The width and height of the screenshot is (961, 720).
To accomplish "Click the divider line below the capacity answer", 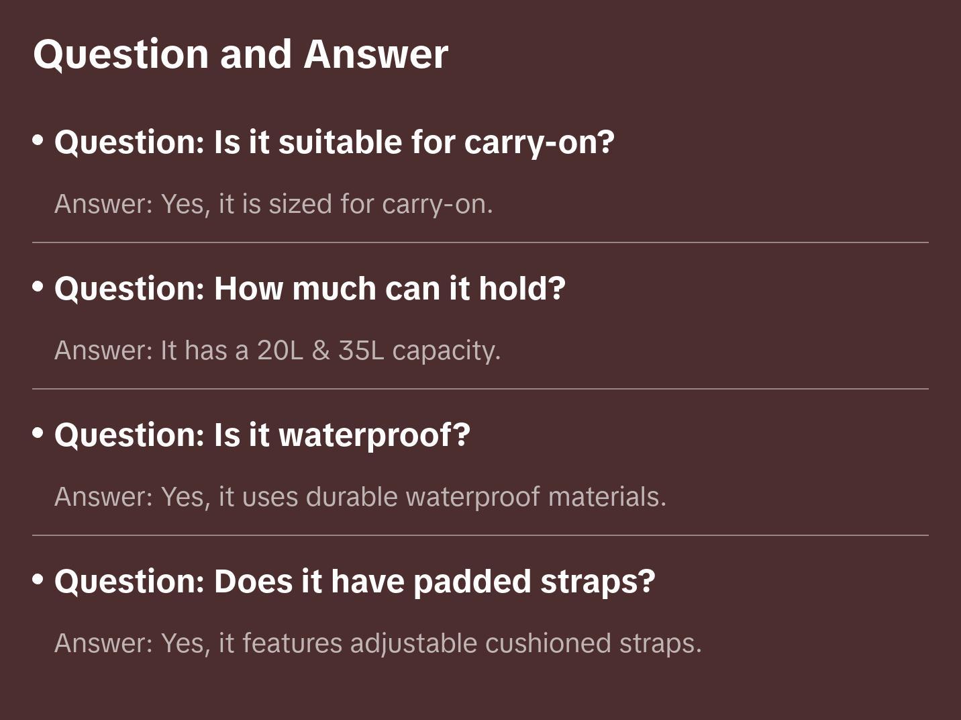I will 480,389.
